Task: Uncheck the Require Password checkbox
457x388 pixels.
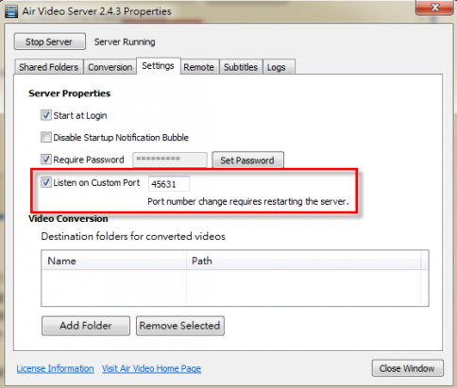Action: 46,160
